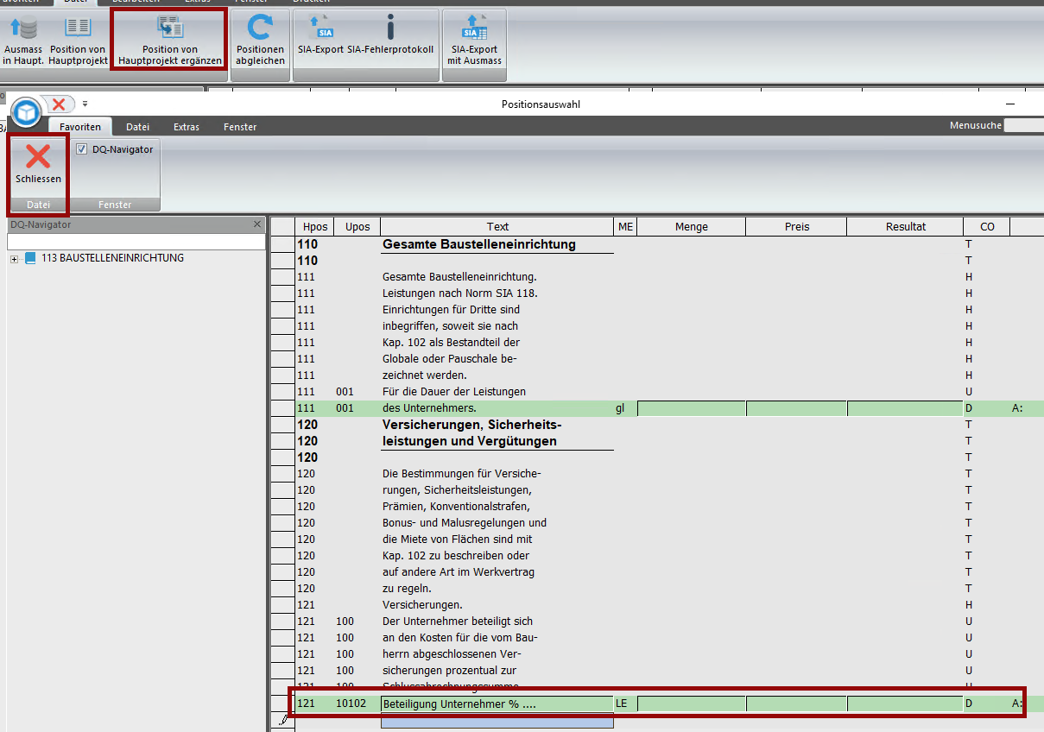This screenshot has width=1044, height=732.
Task: Open the Datei tab in Positionsauswahl
Action: coord(138,127)
